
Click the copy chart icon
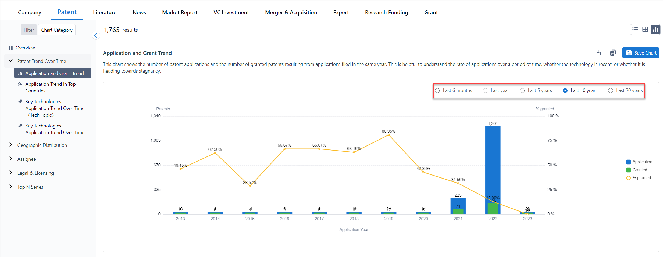(613, 53)
